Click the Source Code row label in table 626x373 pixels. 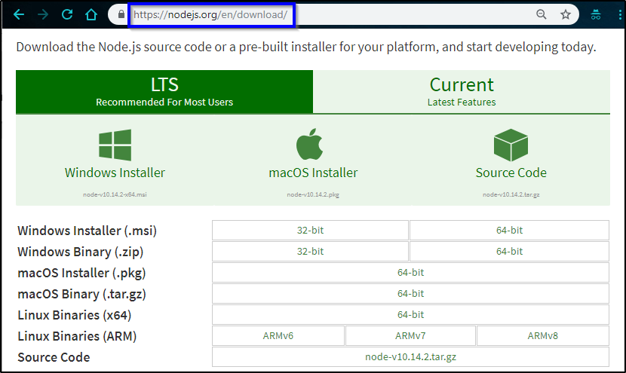click(54, 357)
